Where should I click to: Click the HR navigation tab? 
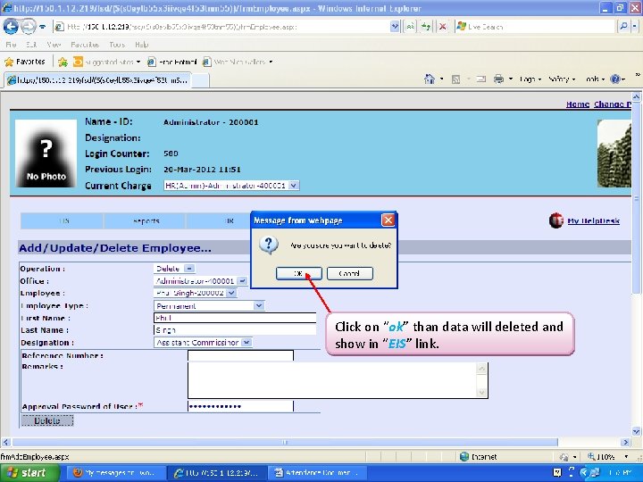click(228, 221)
